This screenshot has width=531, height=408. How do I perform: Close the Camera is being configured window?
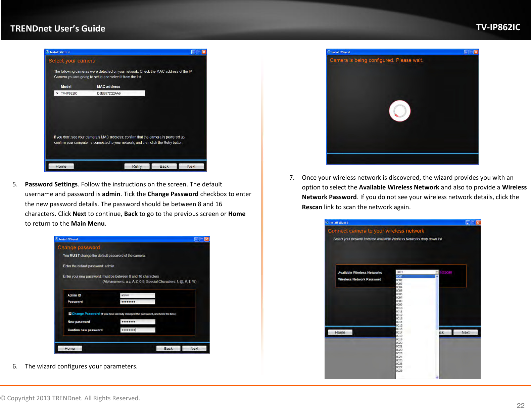click(476, 52)
